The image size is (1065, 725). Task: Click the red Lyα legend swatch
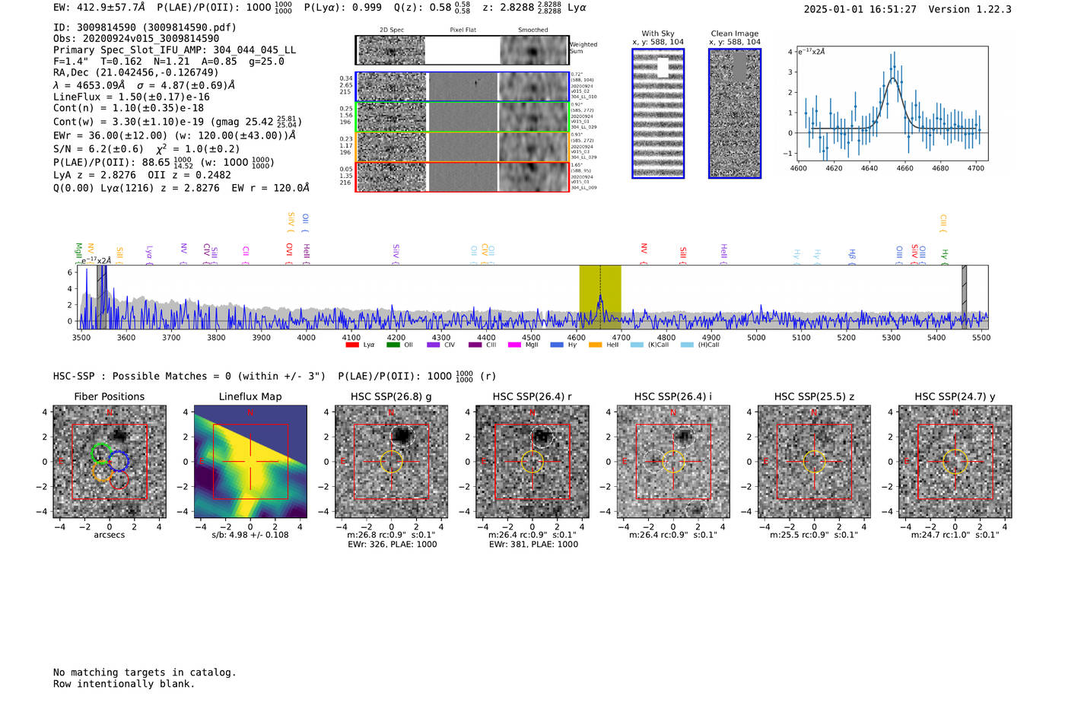coord(351,345)
